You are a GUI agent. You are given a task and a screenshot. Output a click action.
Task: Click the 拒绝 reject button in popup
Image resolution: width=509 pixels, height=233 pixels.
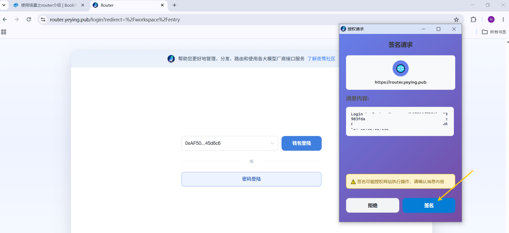pyautogui.click(x=372, y=205)
